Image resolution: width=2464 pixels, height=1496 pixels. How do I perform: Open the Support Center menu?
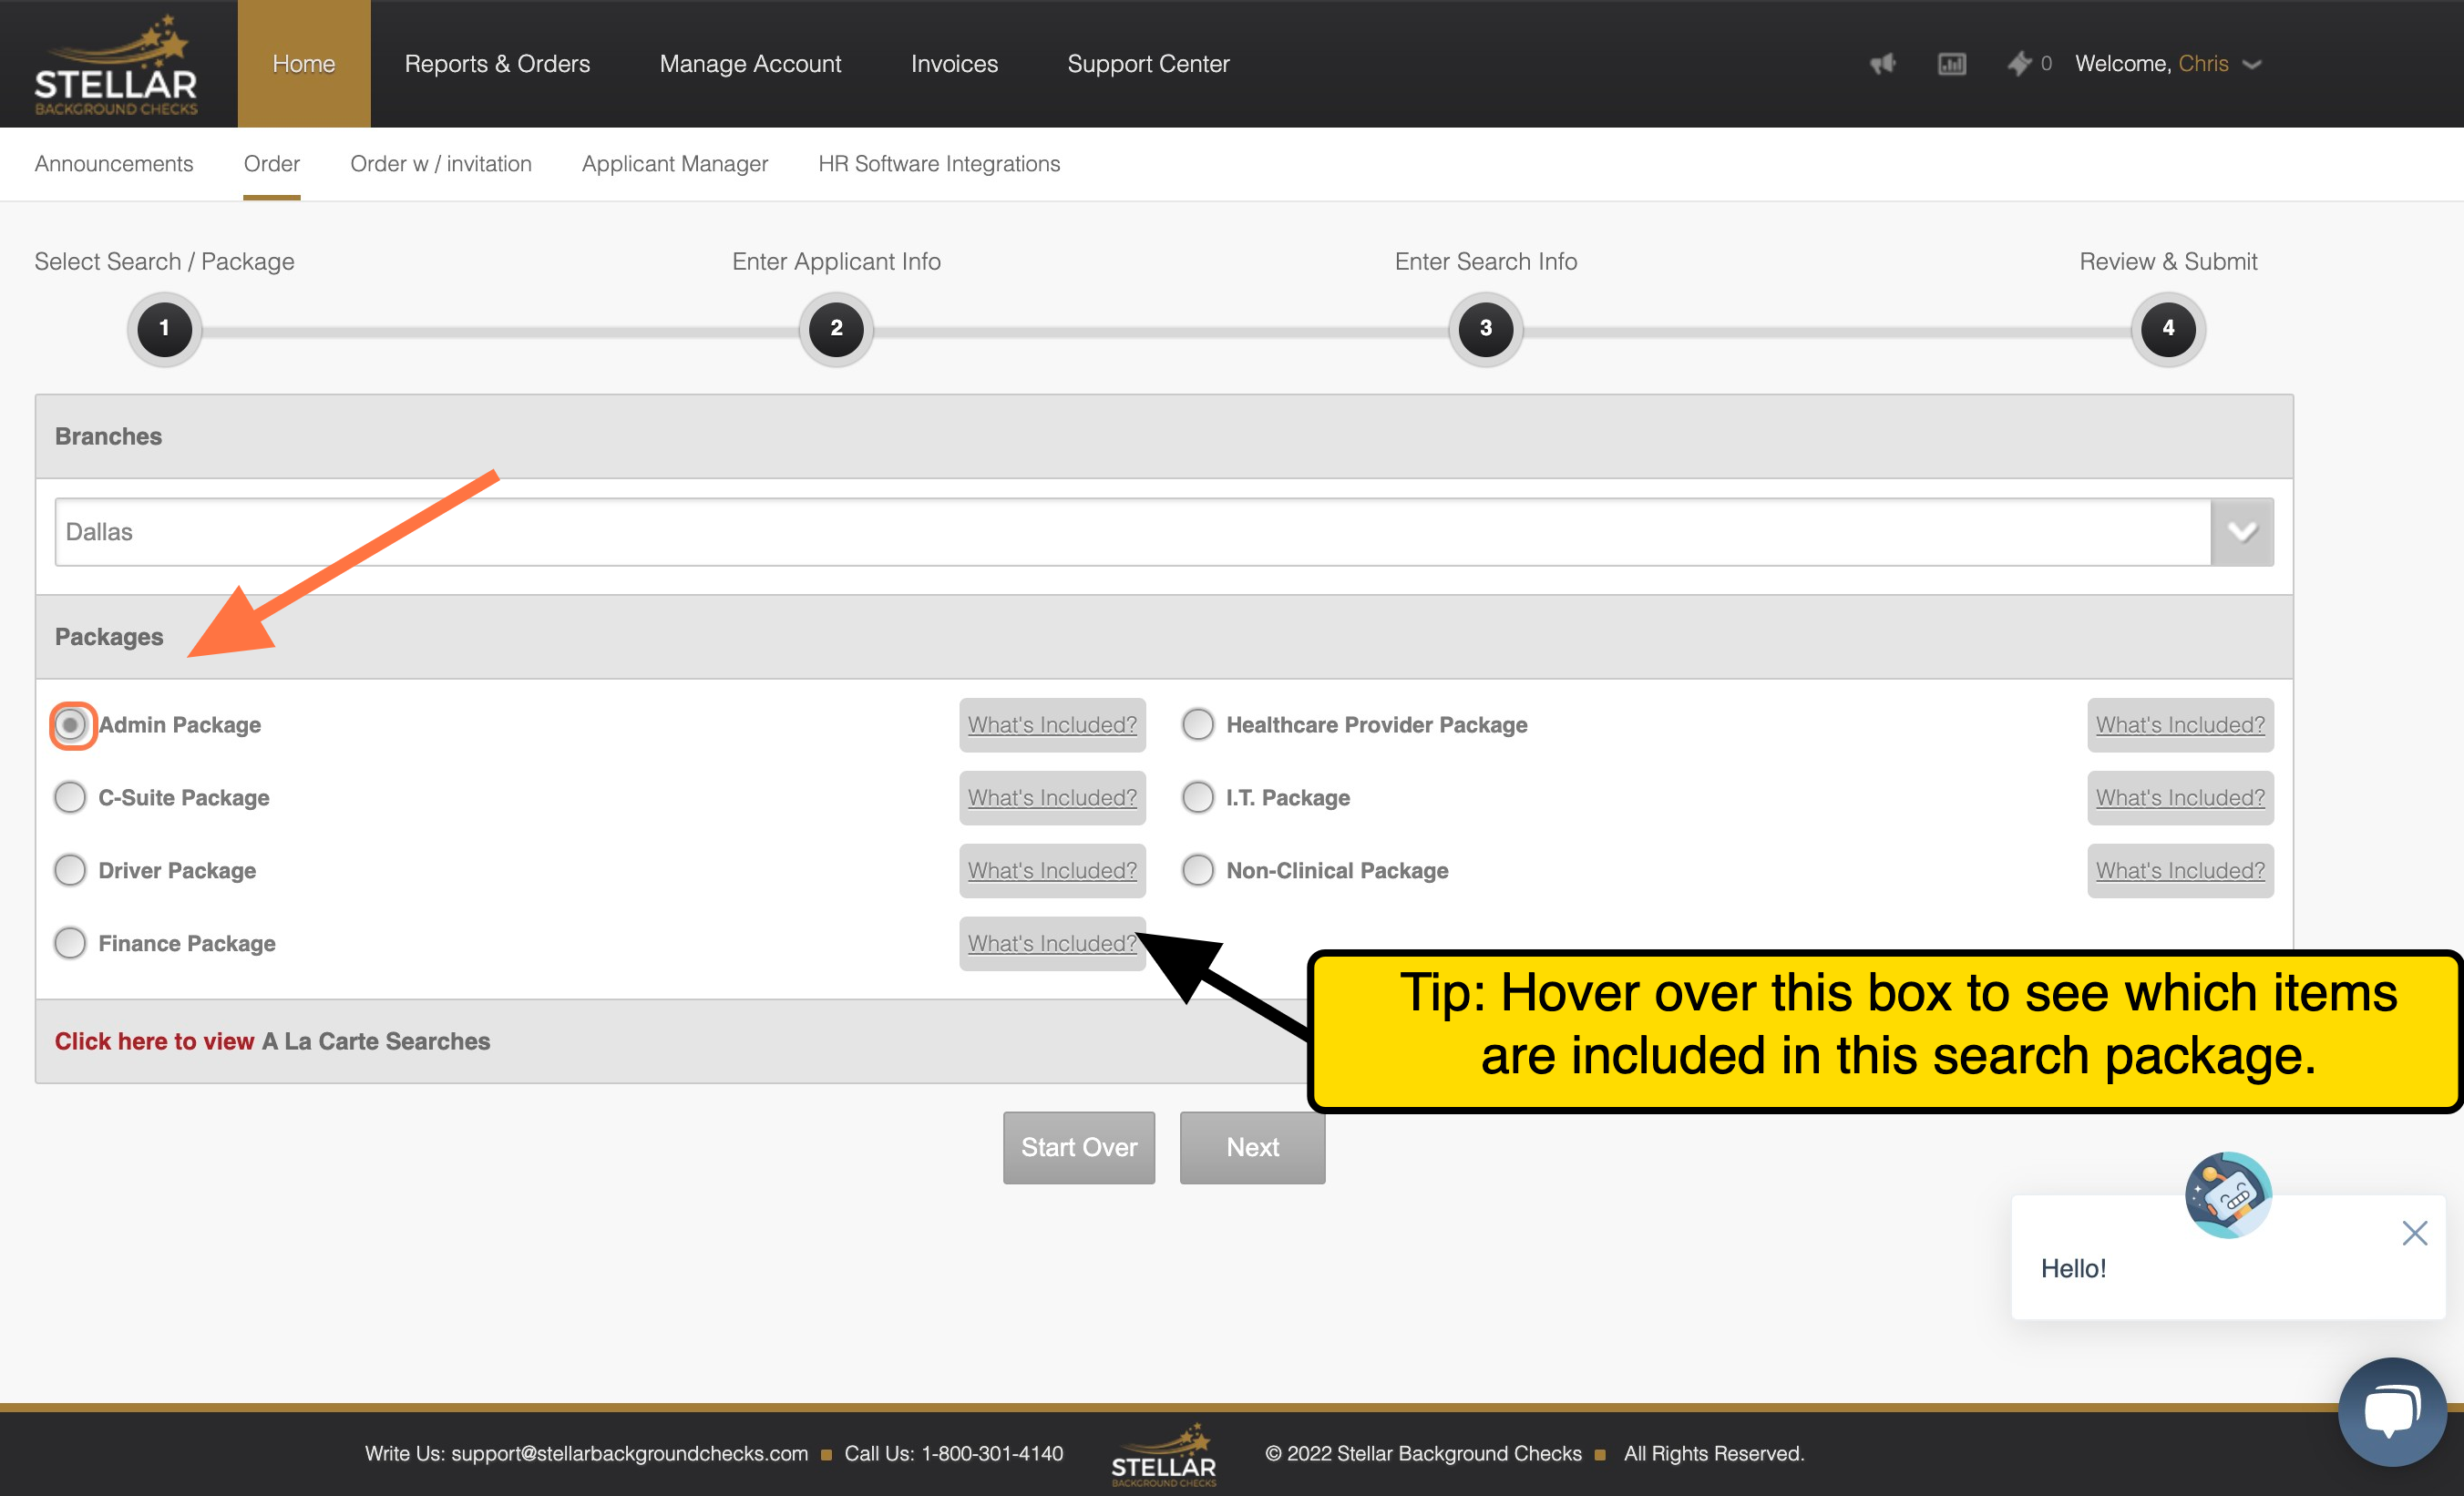[1148, 64]
